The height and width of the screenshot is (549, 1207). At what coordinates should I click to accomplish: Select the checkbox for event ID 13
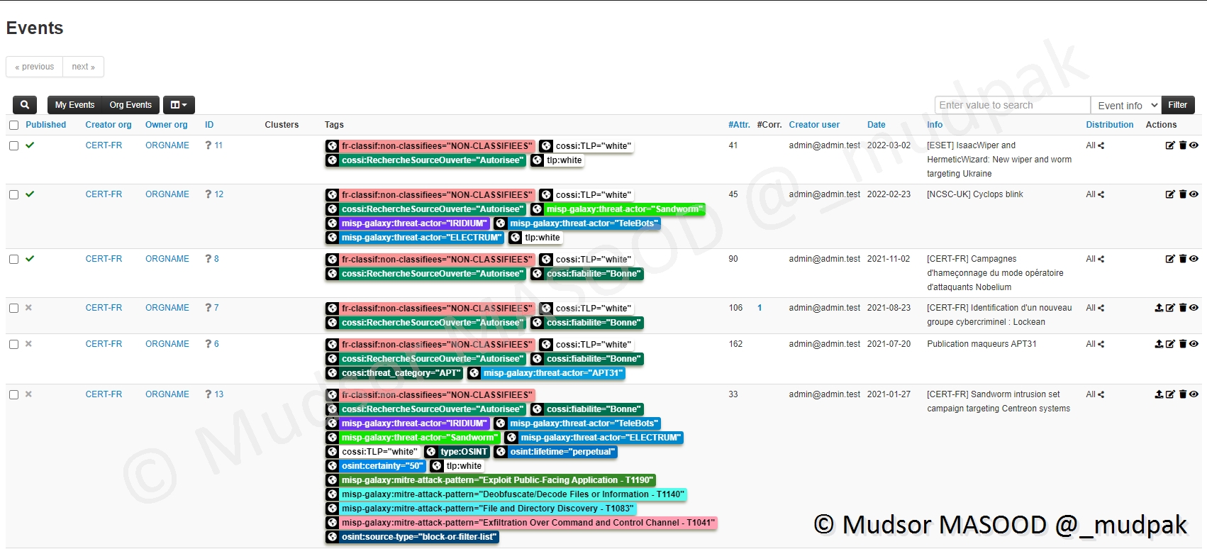[x=14, y=394]
